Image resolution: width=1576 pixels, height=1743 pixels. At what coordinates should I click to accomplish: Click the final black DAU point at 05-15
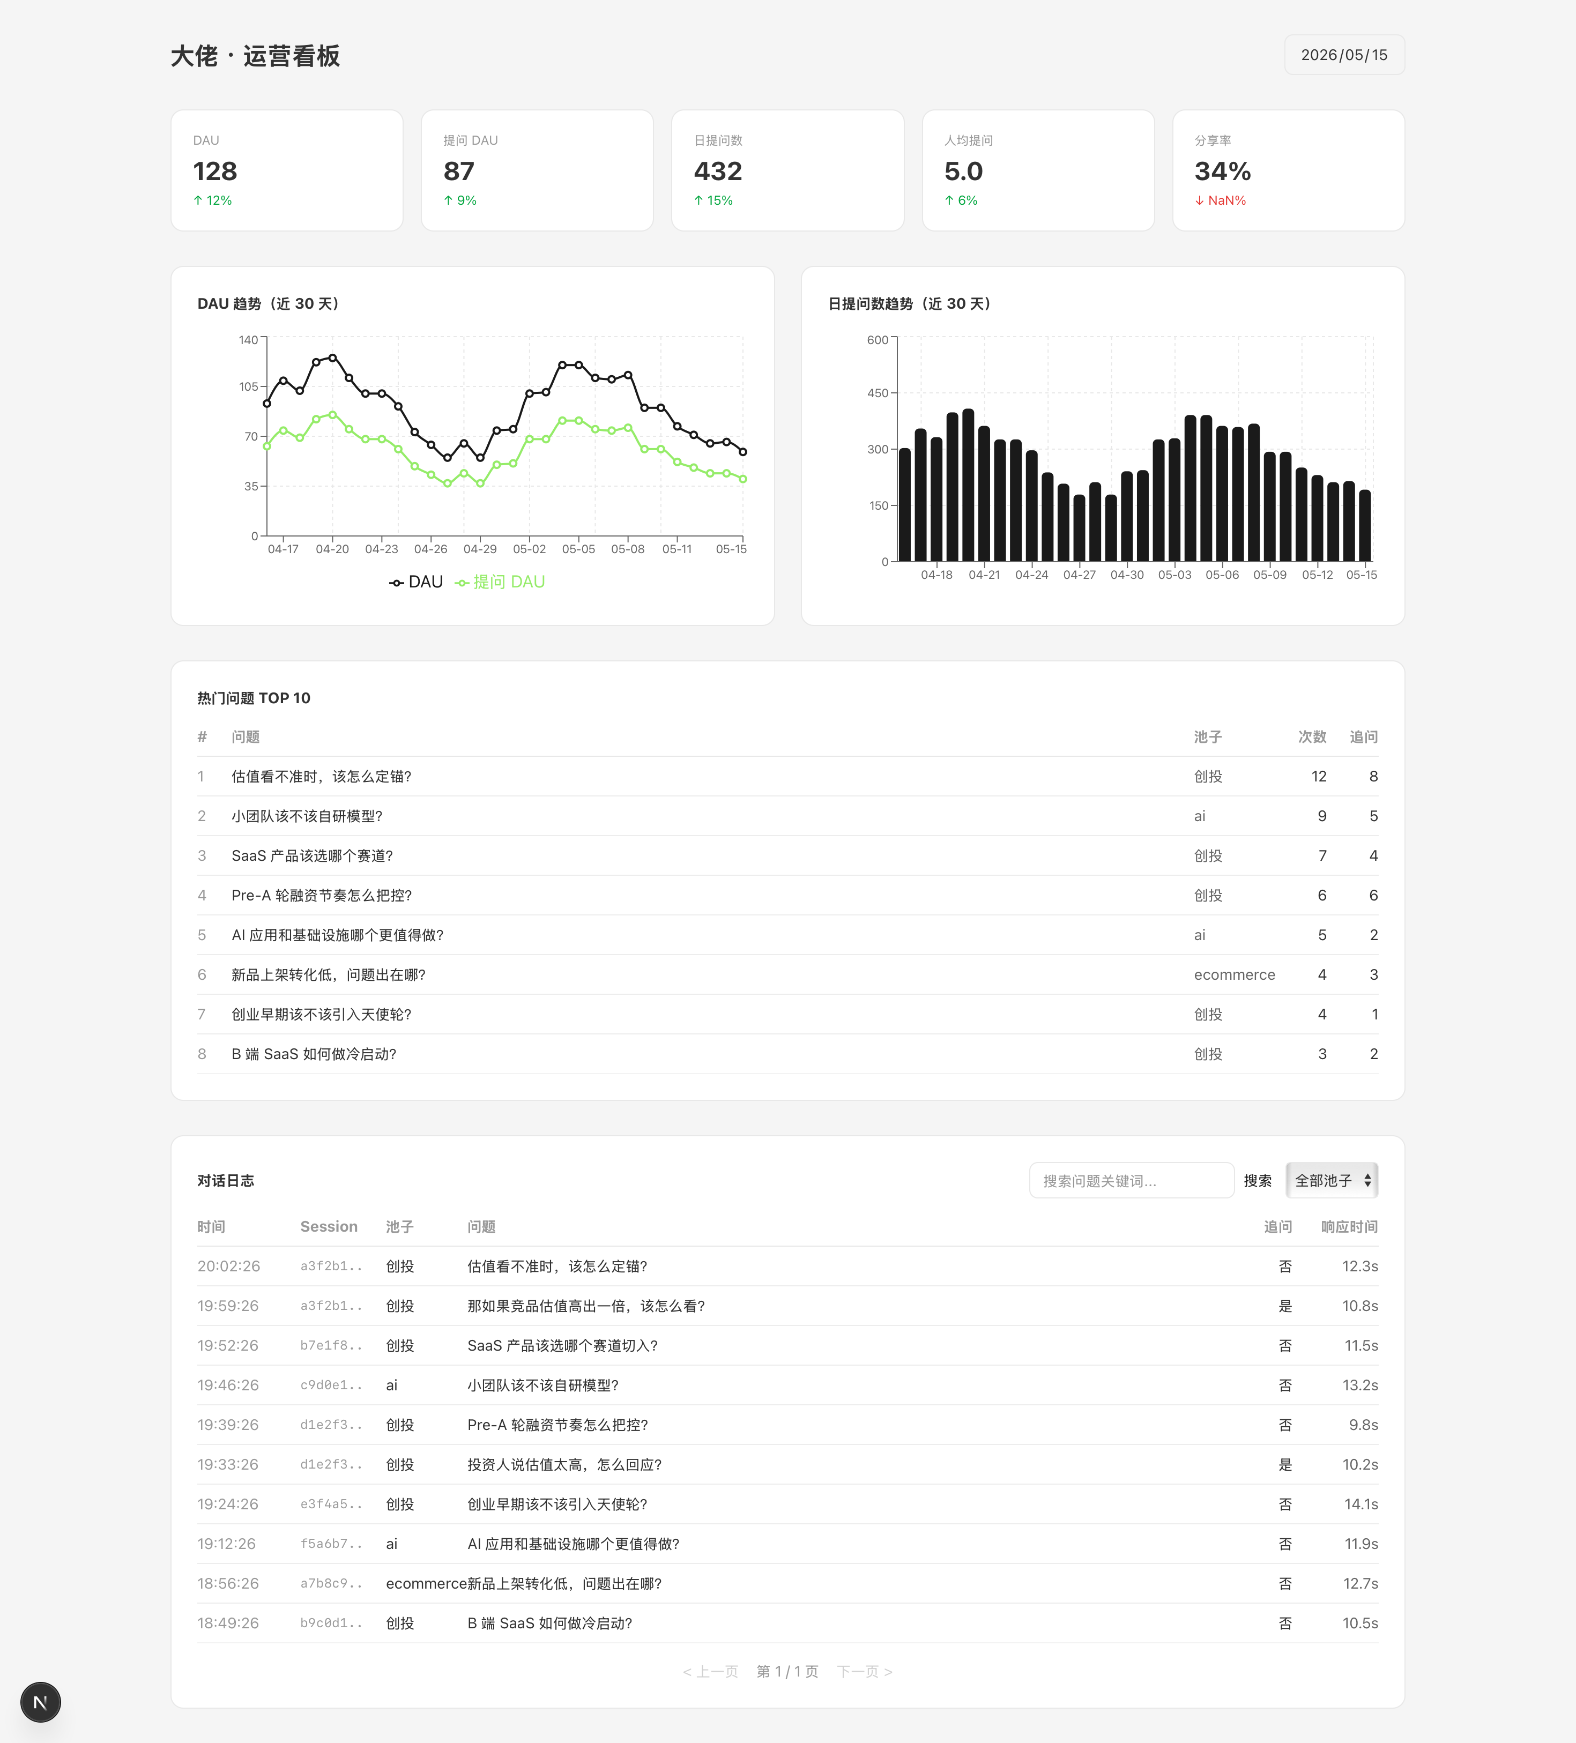tap(742, 452)
